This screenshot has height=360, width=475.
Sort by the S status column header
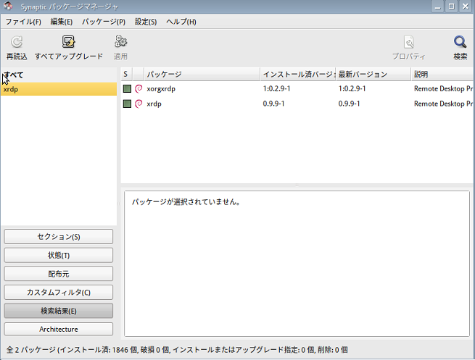coord(127,74)
